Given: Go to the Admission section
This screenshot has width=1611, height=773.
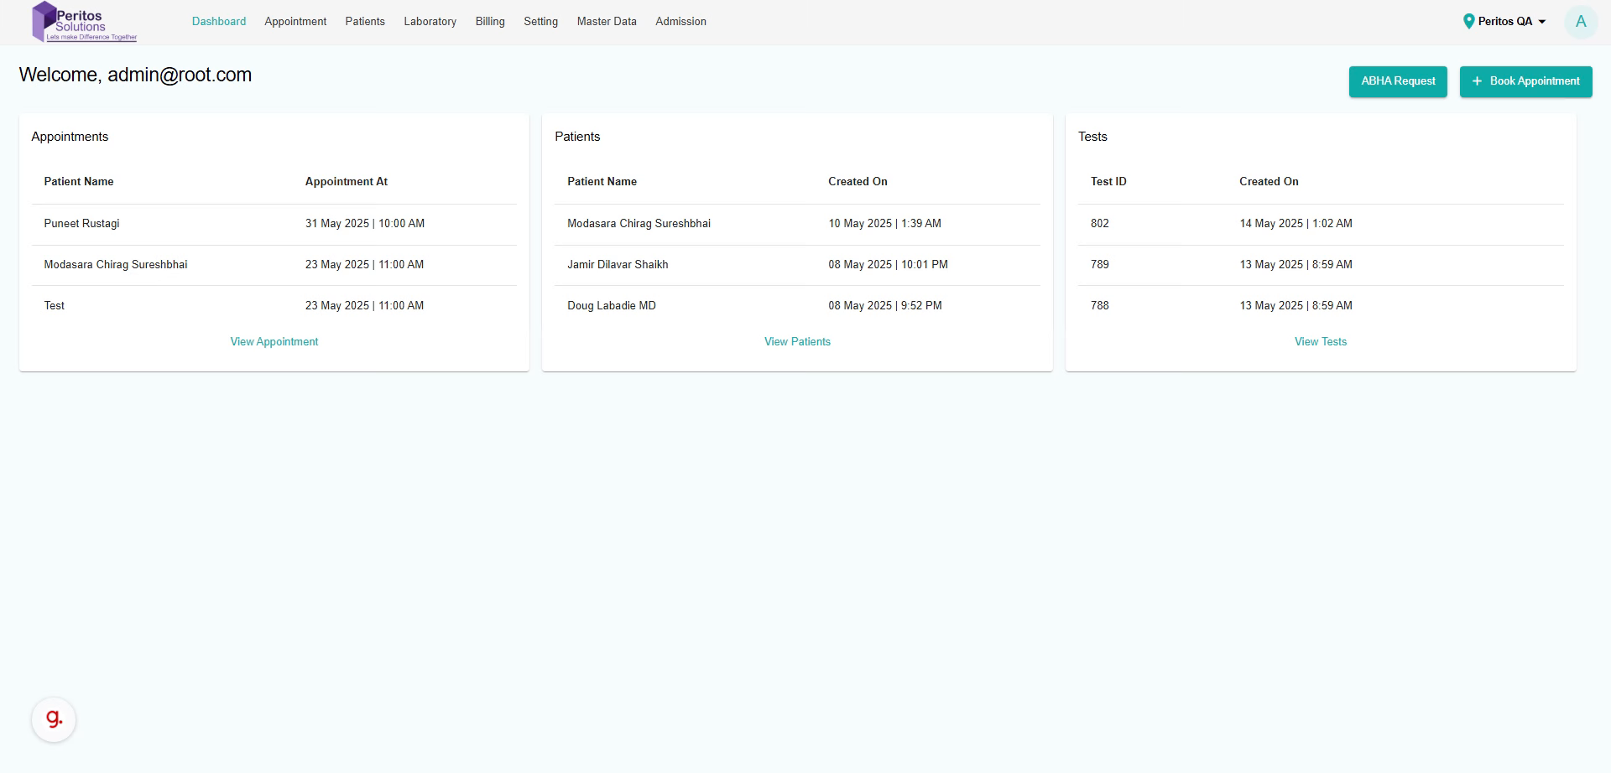Looking at the screenshot, I should point(680,22).
